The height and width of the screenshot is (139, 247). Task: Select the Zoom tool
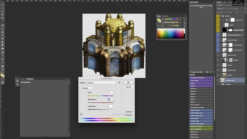2,69
